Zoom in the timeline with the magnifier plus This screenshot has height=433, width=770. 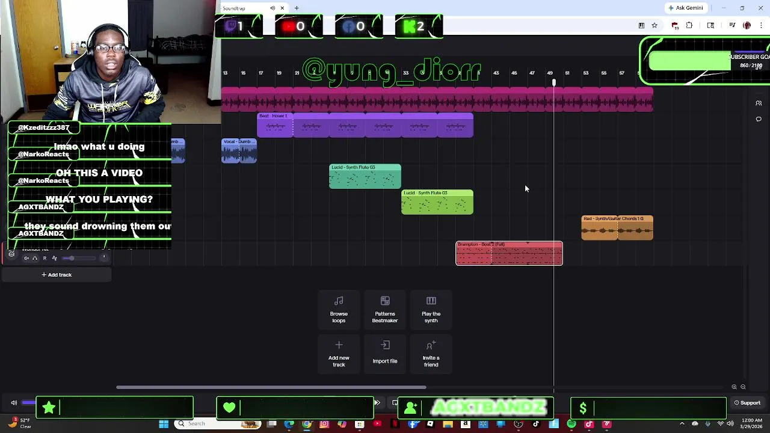tap(734, 387)
